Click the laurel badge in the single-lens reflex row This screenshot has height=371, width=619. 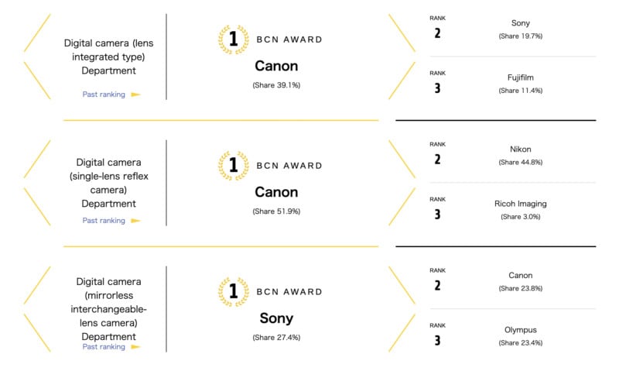pyautogui.click(x=233, y=166)
